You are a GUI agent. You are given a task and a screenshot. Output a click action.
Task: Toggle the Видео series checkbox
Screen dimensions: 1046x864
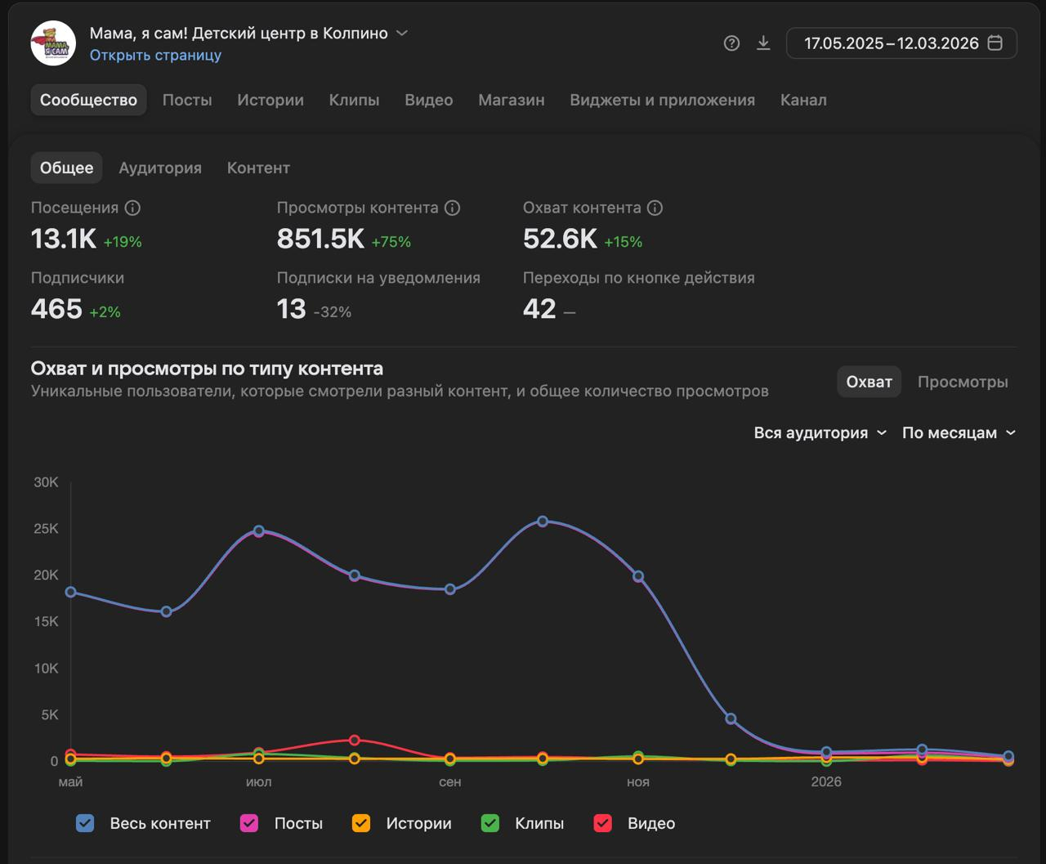[602, 823]
